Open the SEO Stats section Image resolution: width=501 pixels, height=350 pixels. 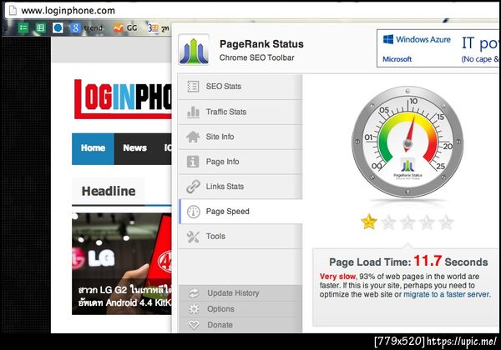(x=240, y=87)
